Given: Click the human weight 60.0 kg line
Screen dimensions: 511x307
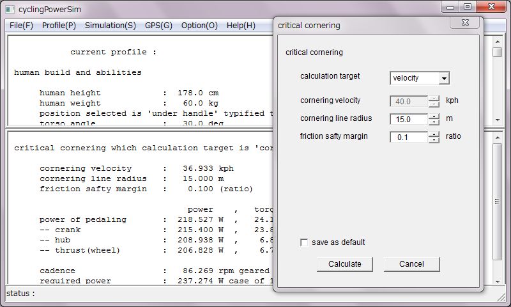Looking at the screenshot, I should (129, 103).
